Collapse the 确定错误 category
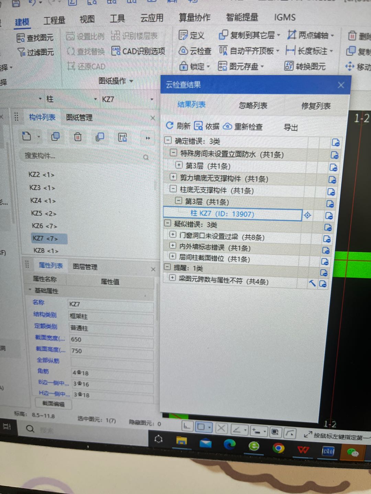 pos(168,140)
